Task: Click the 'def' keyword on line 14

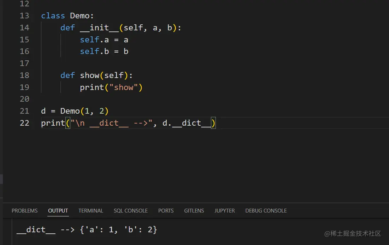Action: point(67,28)
